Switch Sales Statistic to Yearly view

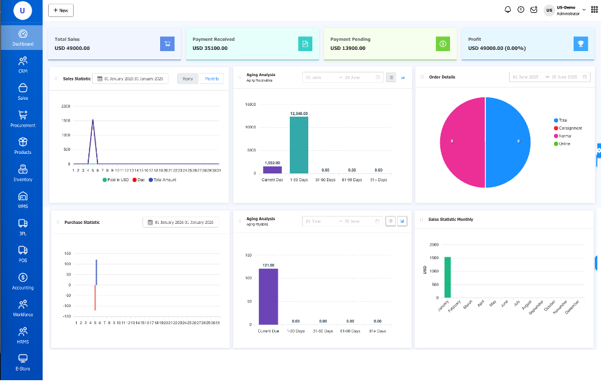coord(188,79)
